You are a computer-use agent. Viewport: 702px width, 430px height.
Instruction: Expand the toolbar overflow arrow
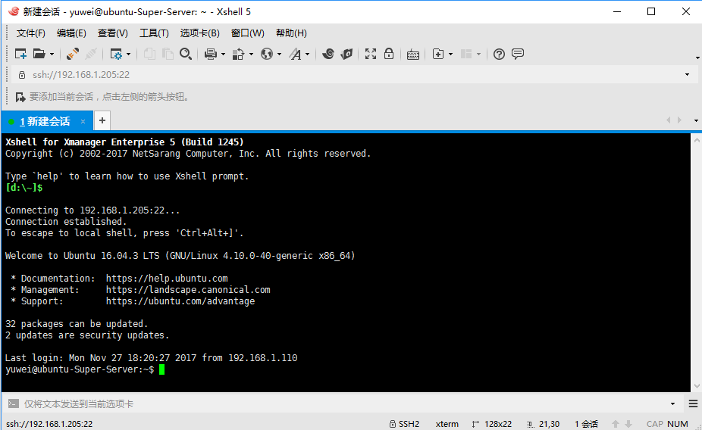coord(697,58)
